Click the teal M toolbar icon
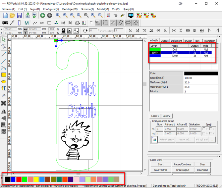The image size is (222, 188). click(27, 23)
